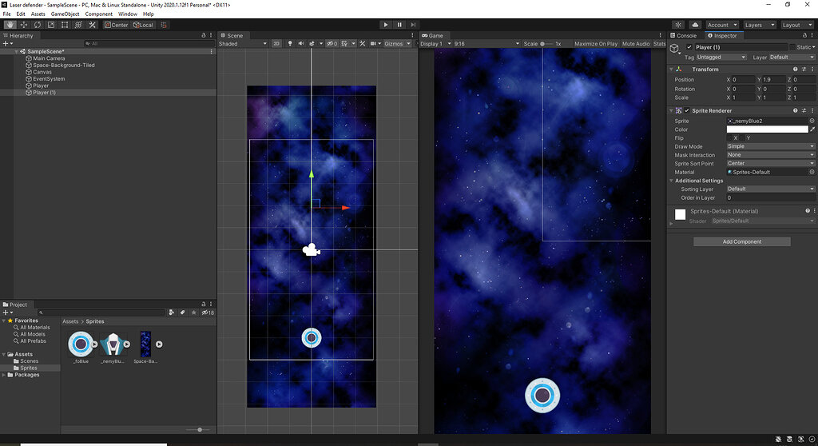Select the Rotate tool
This screenshot has height=446, width=818.
tap(37, 25)
